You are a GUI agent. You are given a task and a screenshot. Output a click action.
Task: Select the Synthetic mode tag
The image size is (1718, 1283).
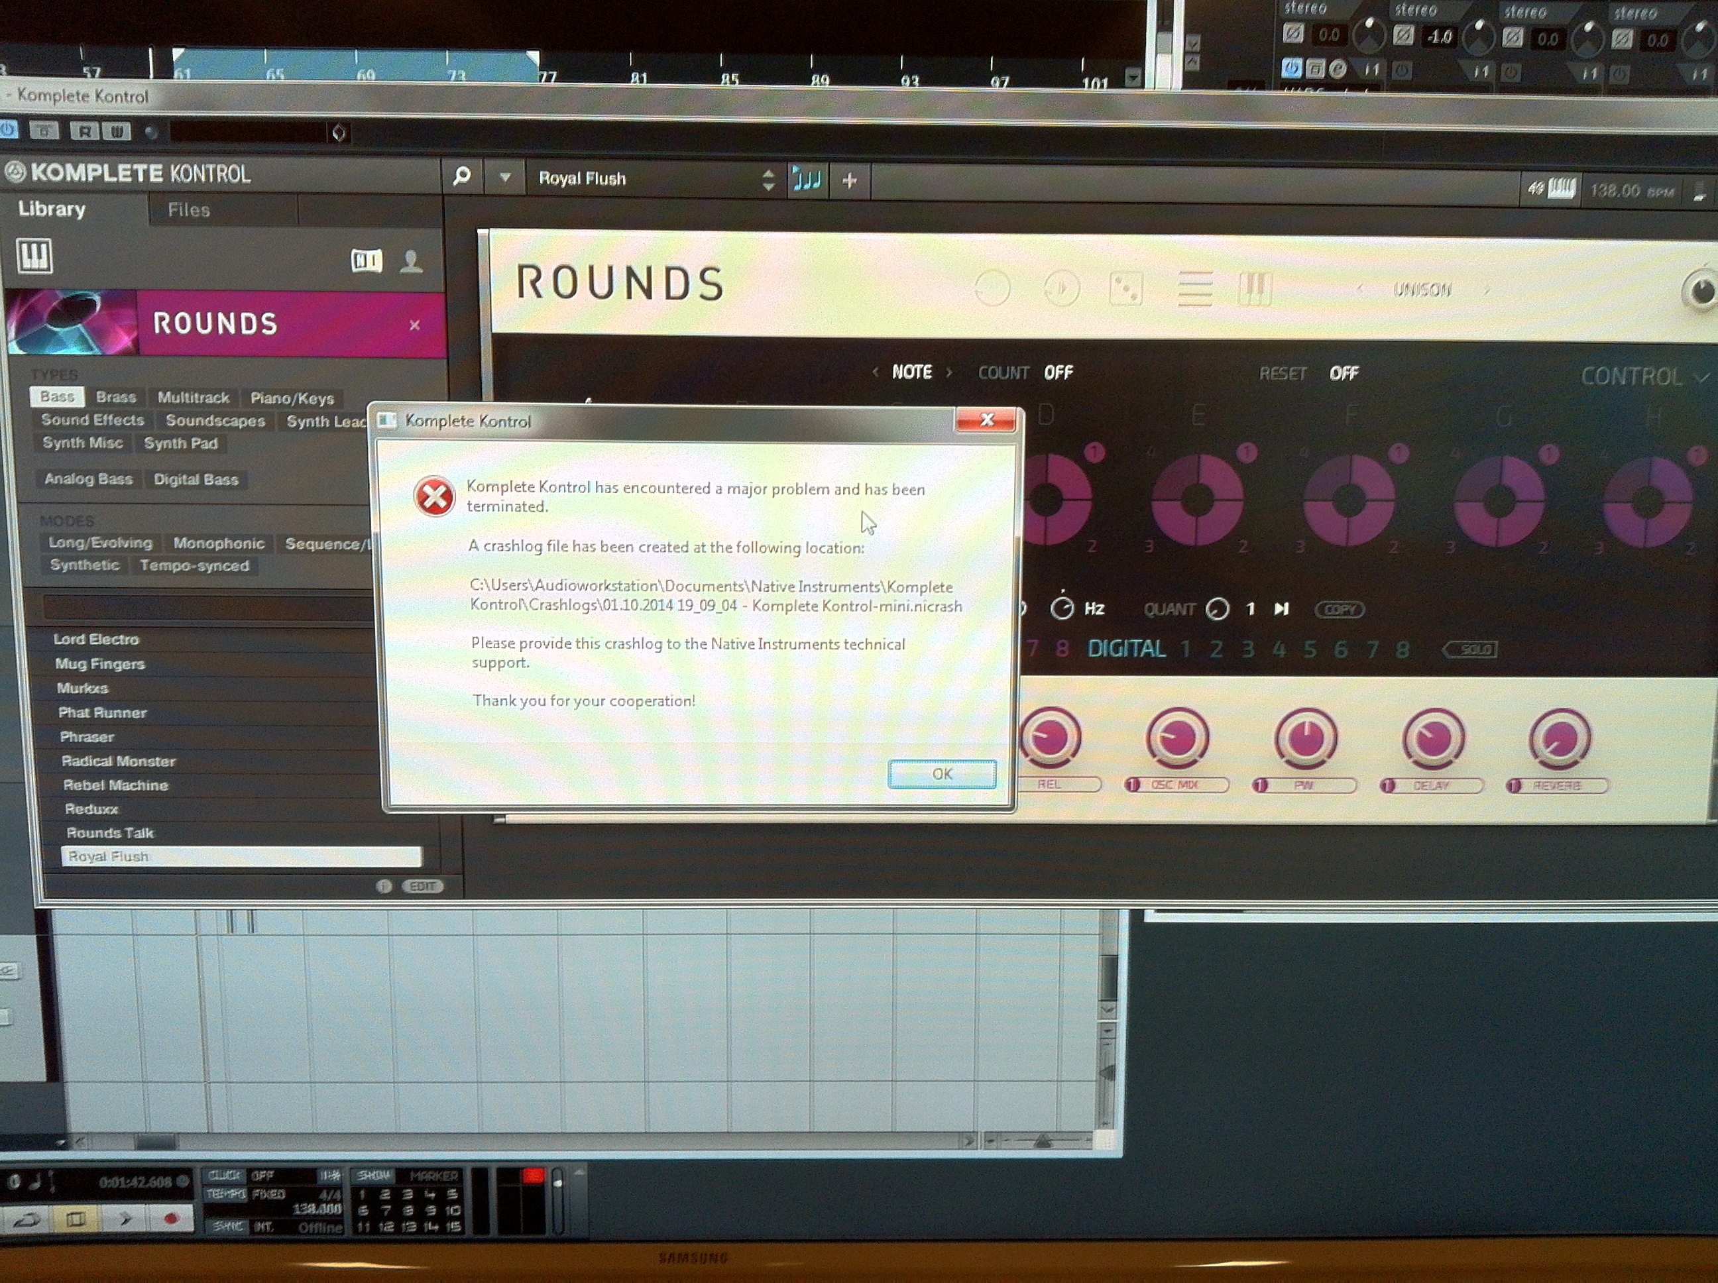pyautogui.click(x=85, y=565)
